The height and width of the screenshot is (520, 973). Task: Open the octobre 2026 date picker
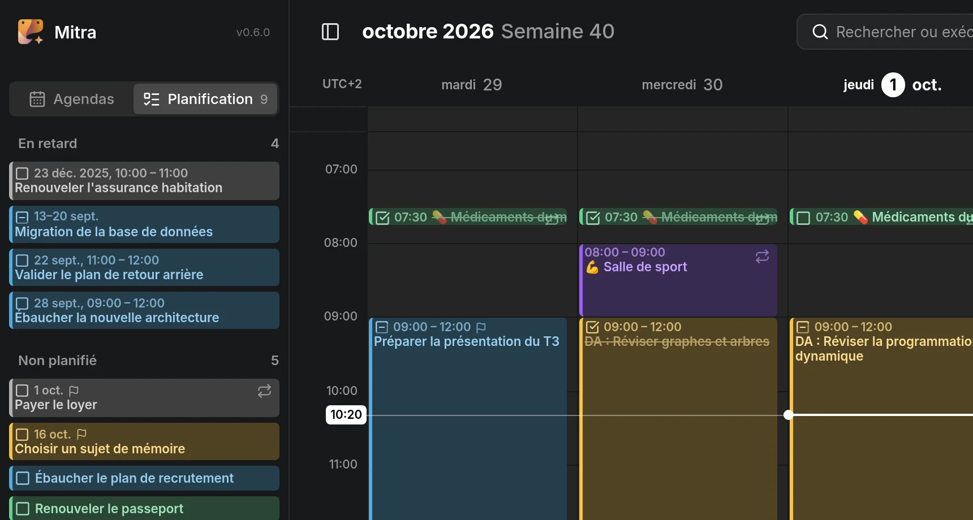(428, 32)
